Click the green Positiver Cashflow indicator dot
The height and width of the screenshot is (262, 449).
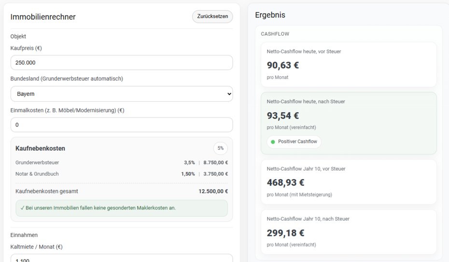point(273,142)
